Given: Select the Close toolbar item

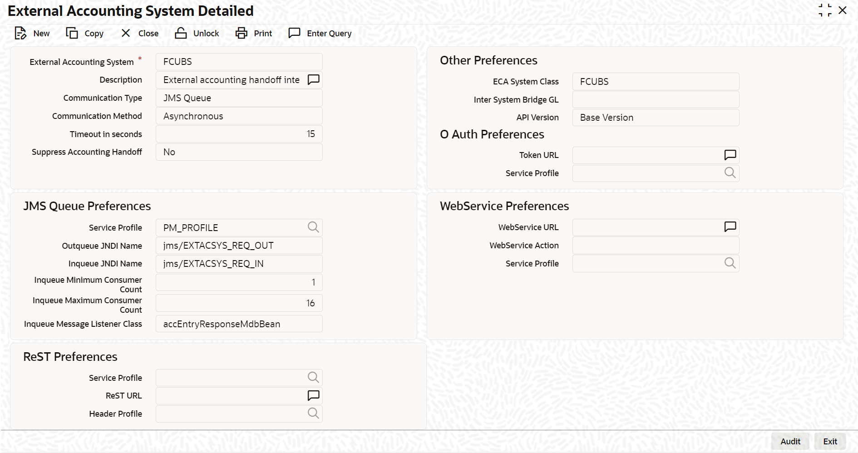Looking at the screenshot, I should tap(140, 33).
